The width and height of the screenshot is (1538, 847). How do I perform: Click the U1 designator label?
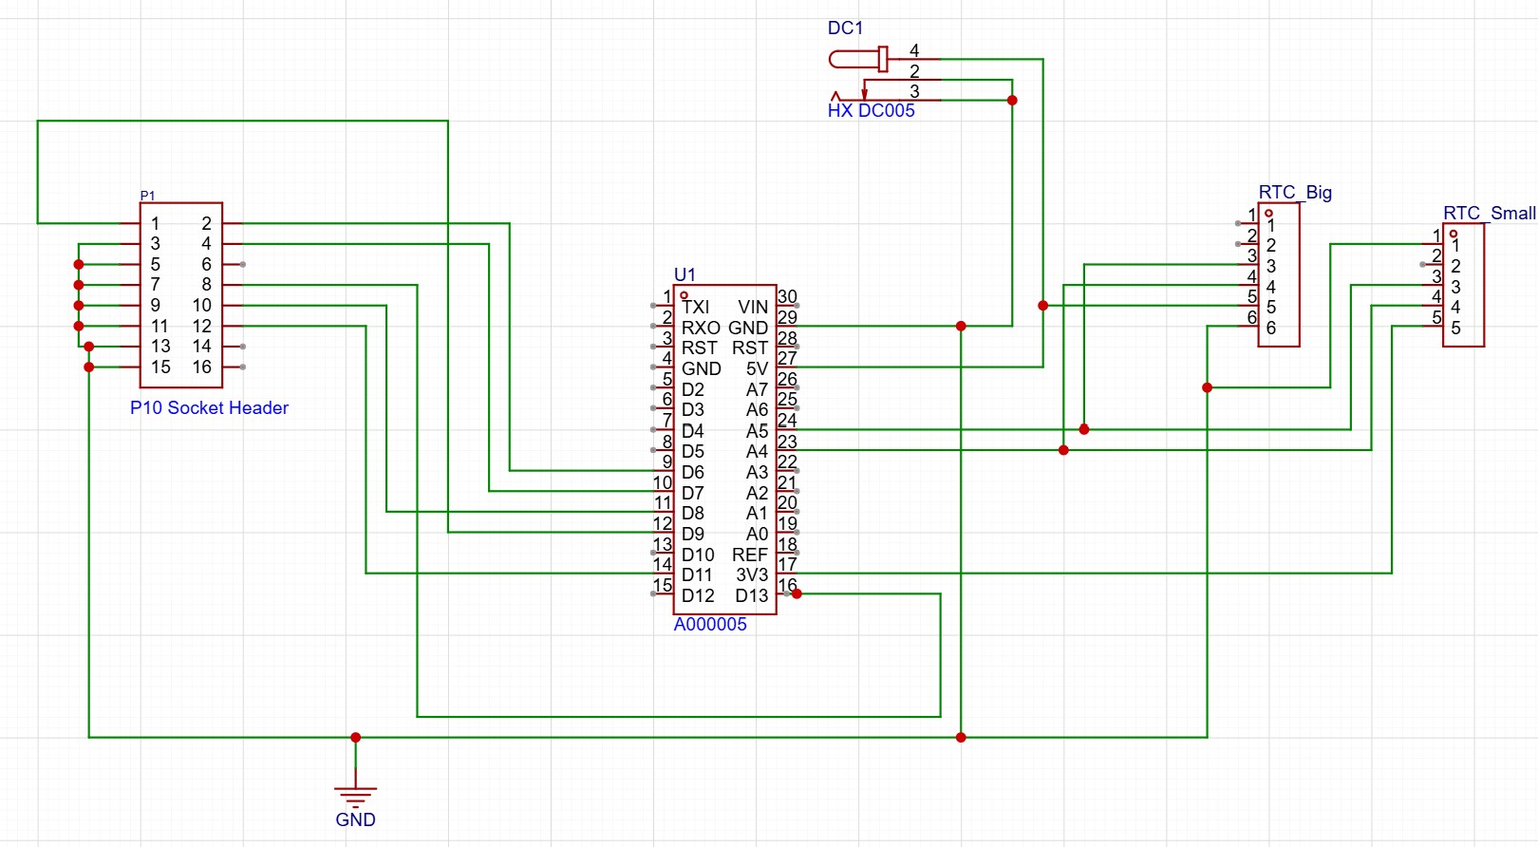[x=685, y=274]
